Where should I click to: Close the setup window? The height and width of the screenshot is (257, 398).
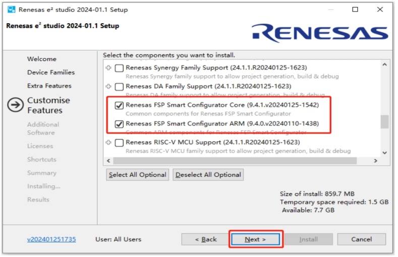click(x=380, y=10)
